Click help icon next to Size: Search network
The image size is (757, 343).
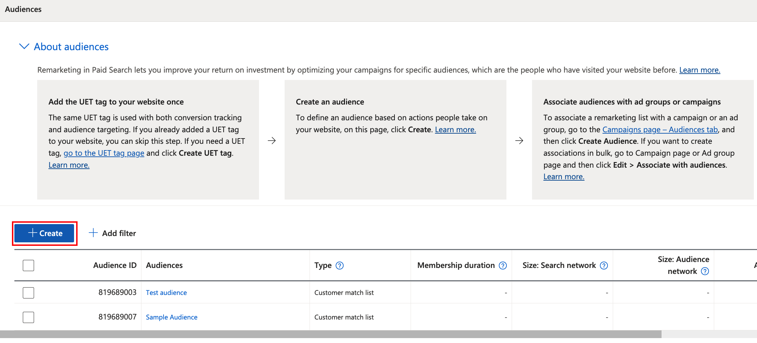604,266
